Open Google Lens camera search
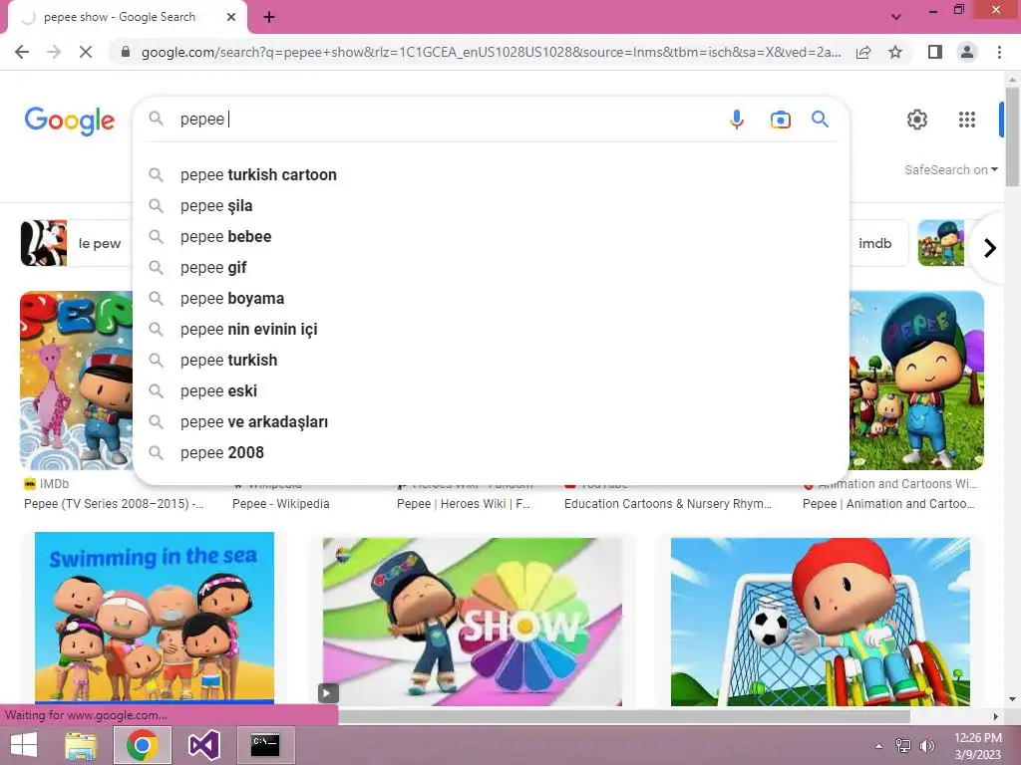Screen dimensions: 1021x765 point(780,120)
